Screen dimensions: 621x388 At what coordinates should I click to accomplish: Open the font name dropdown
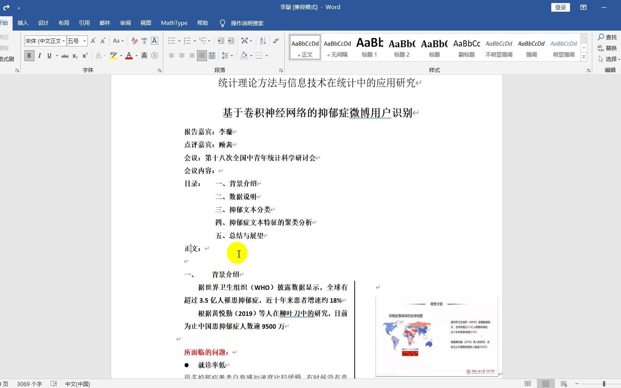[x=63, y=41]
